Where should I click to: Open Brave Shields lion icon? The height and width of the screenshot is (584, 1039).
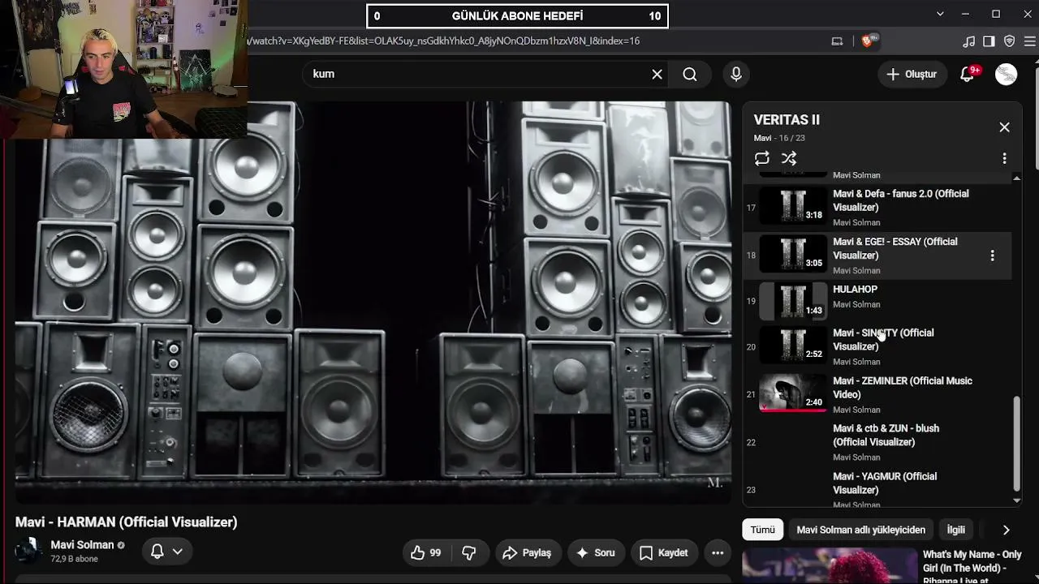point(868,41)
